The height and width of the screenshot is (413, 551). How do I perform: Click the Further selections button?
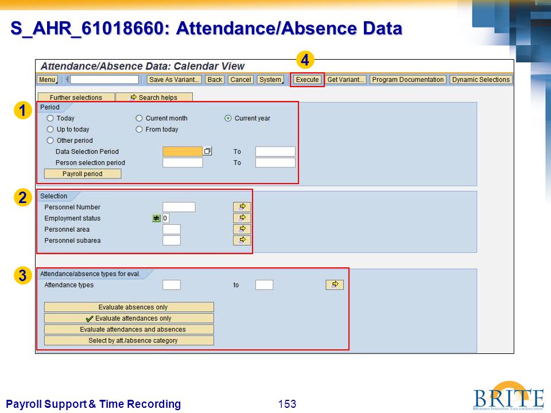[x=76, y=98]
